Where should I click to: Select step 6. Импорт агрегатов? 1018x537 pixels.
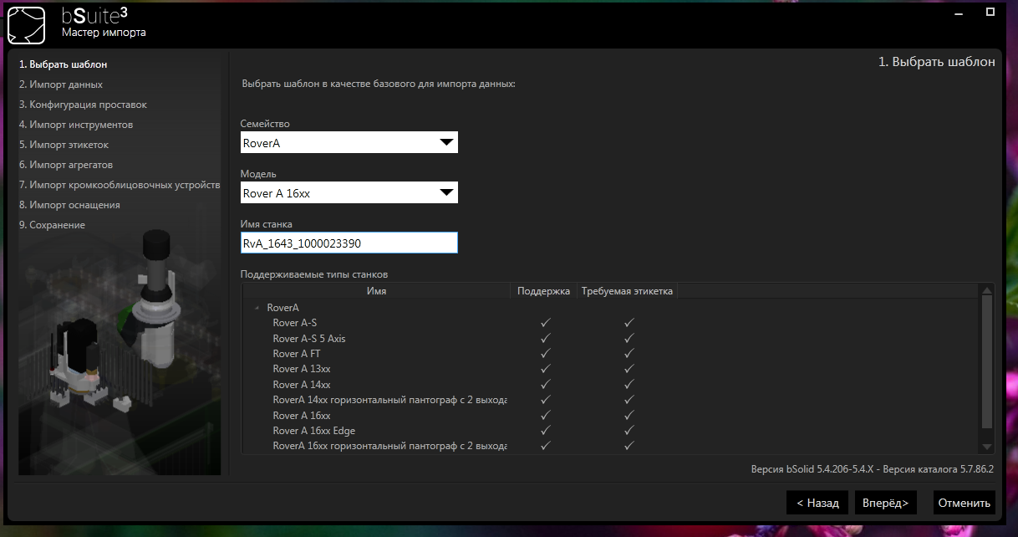point(66,165)
